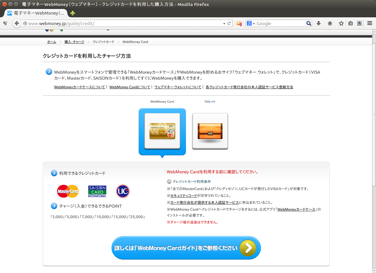This screenshot has height=273, width=376.
Task: Click the UC card logo
Action: coord(123,191)
